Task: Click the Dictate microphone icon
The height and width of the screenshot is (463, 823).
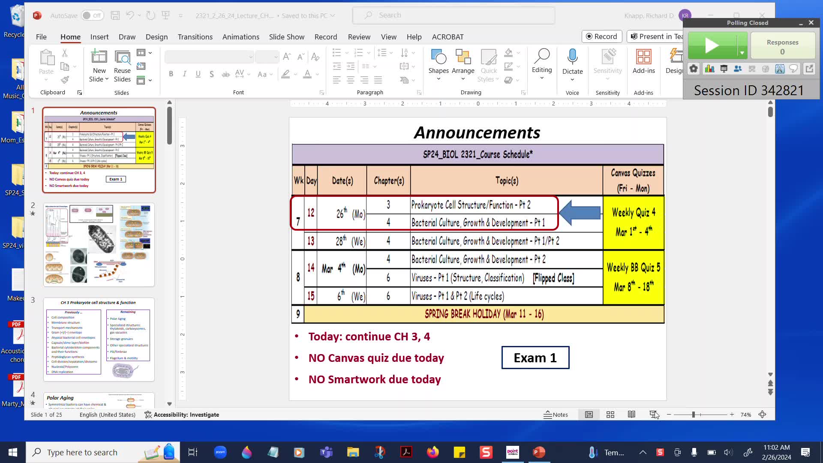Action: [572, 57]
